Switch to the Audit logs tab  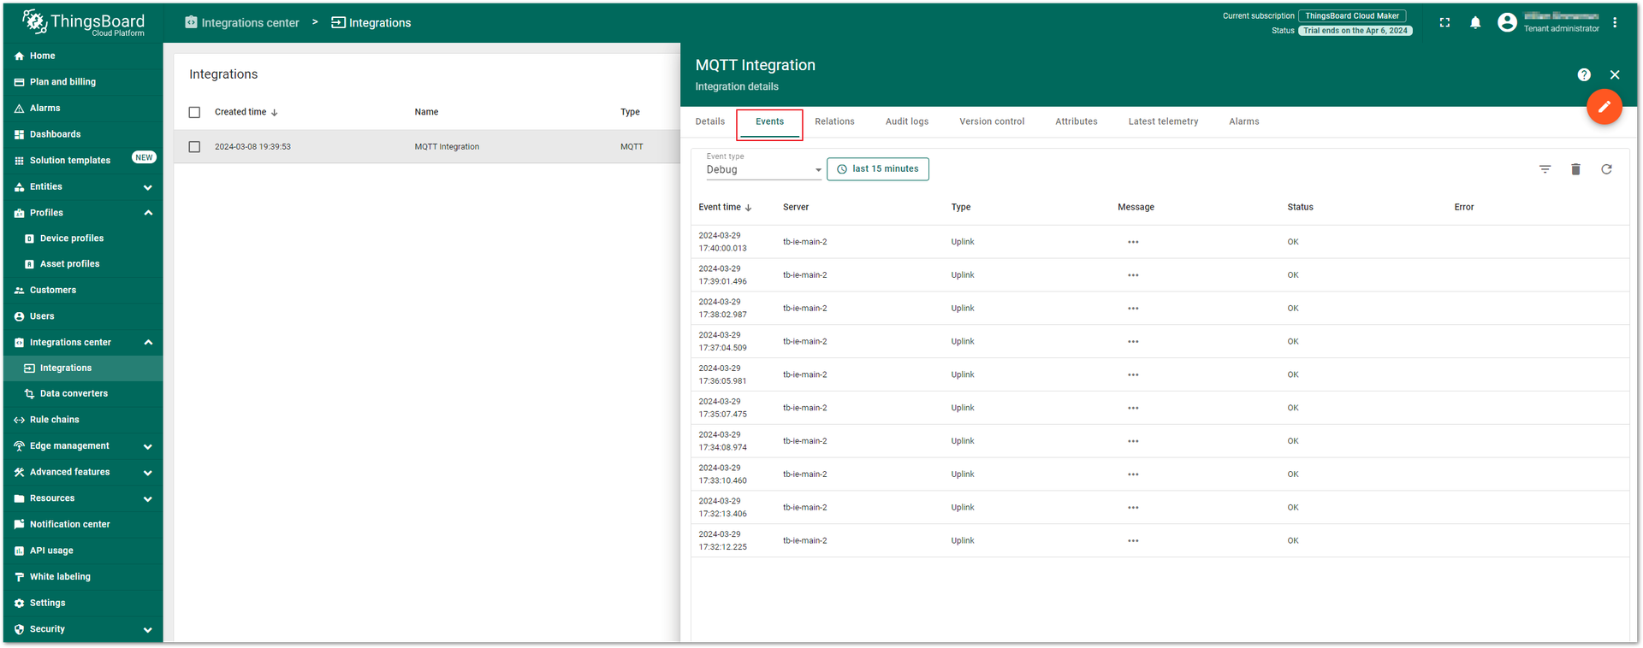(x=906, y=121)
